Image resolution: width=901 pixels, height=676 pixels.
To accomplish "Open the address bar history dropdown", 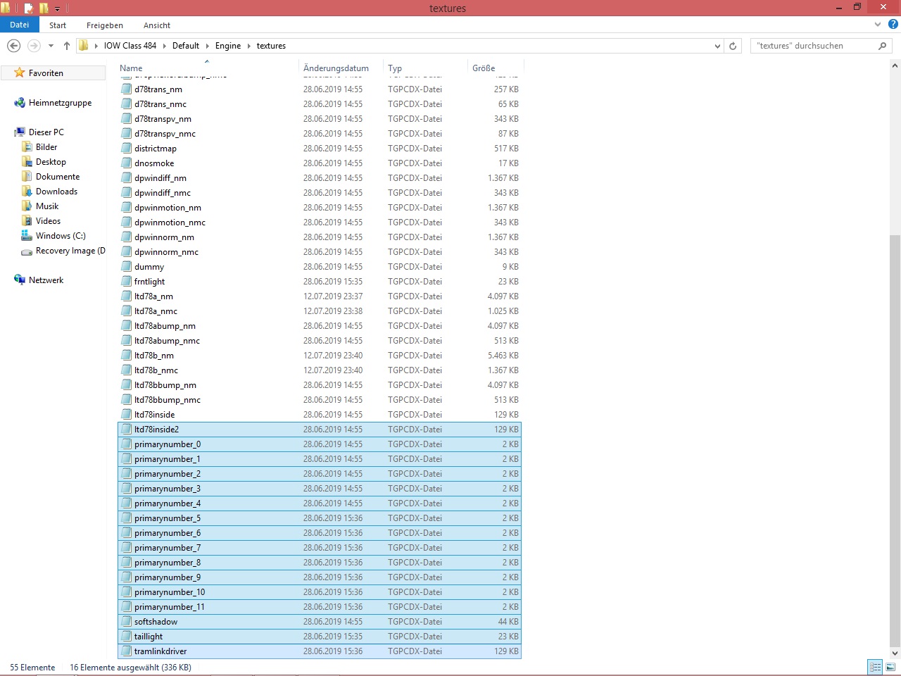I will tap(717, 46).
